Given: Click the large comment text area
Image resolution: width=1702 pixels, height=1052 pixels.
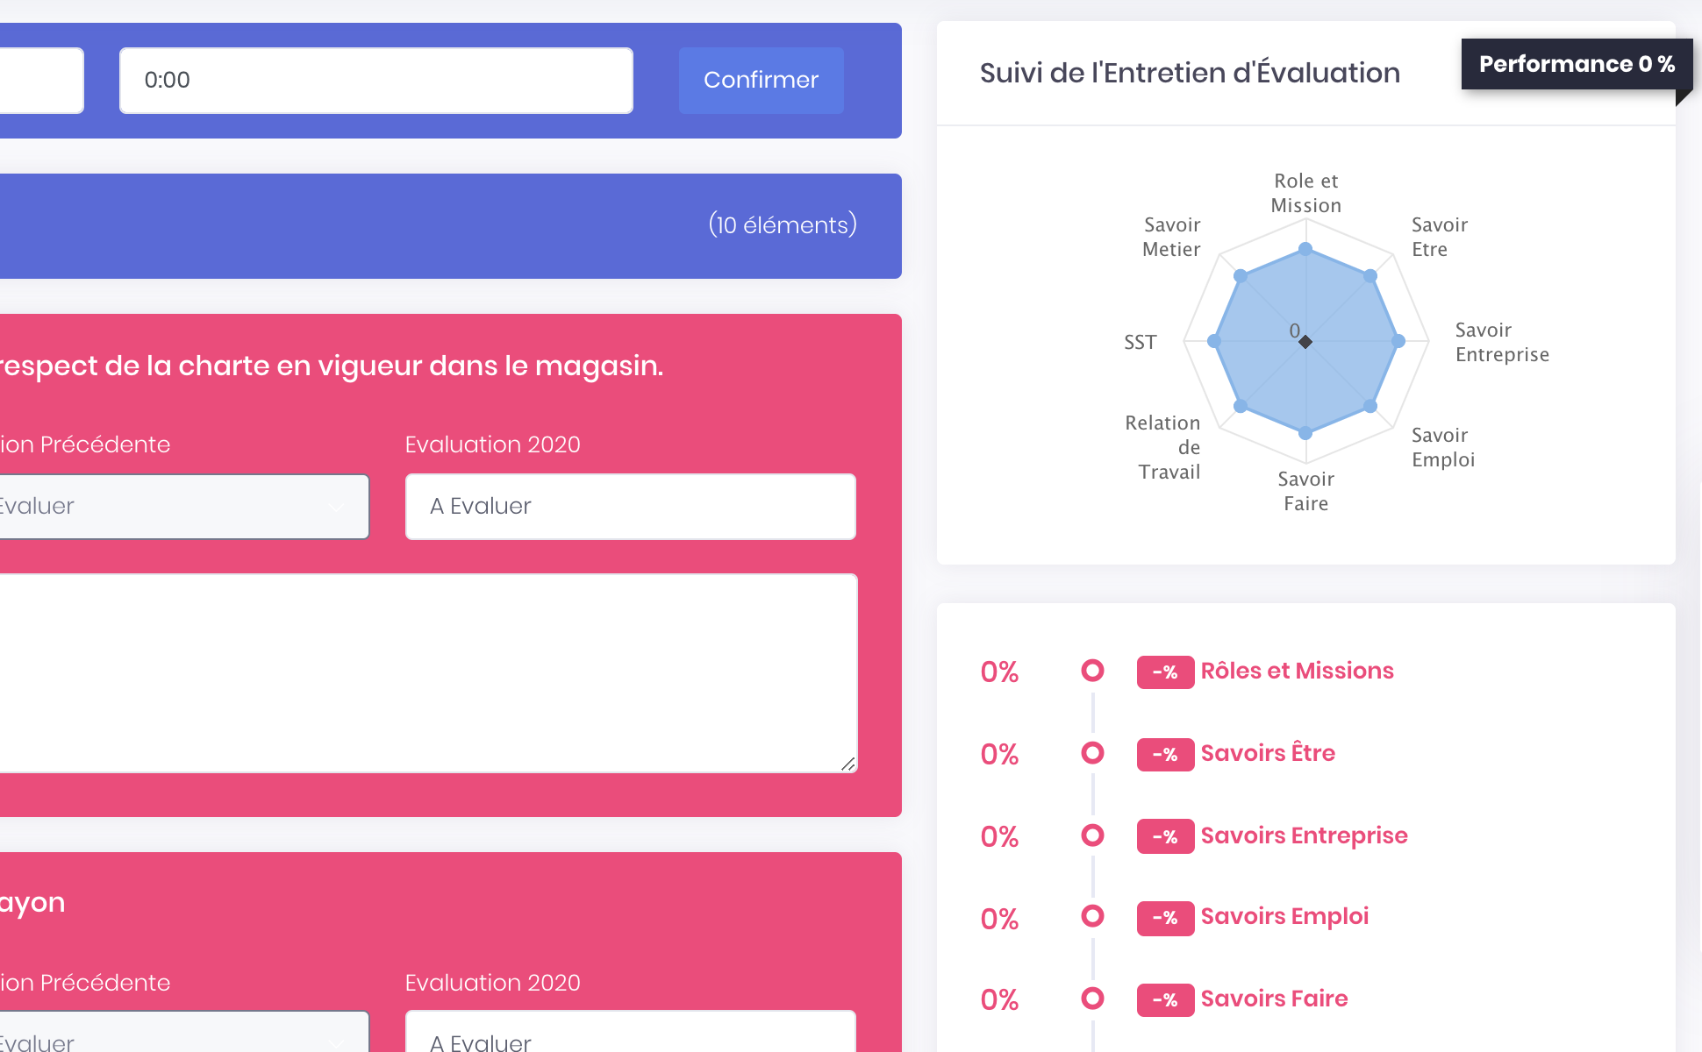Looking at the screenshot, I should point(426,672).
